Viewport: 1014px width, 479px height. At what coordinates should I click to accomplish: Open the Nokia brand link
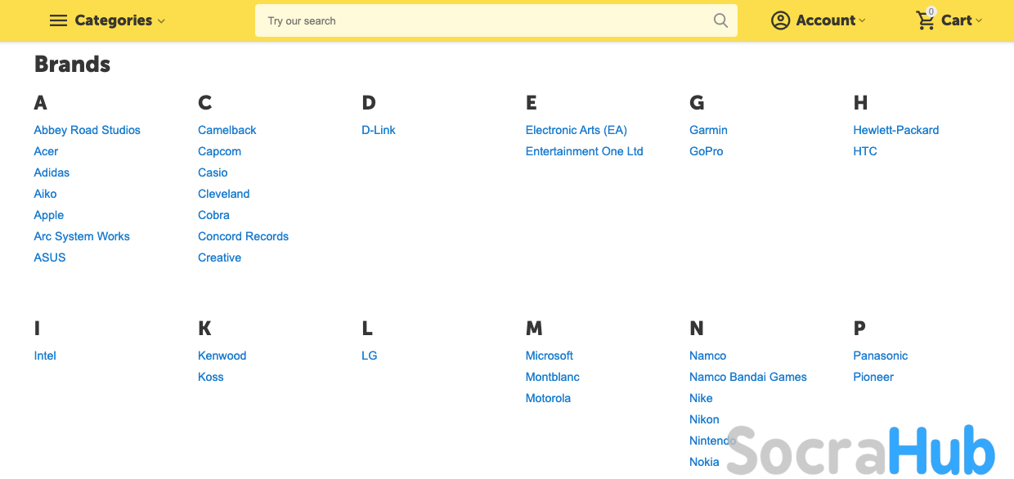point(704,462)
